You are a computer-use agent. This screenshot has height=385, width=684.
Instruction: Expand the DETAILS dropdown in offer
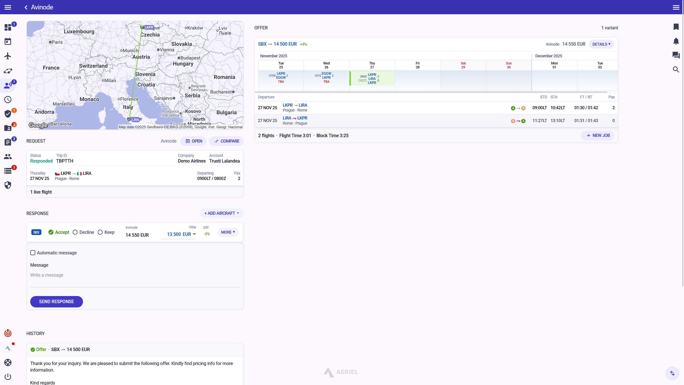coord(601,44)
